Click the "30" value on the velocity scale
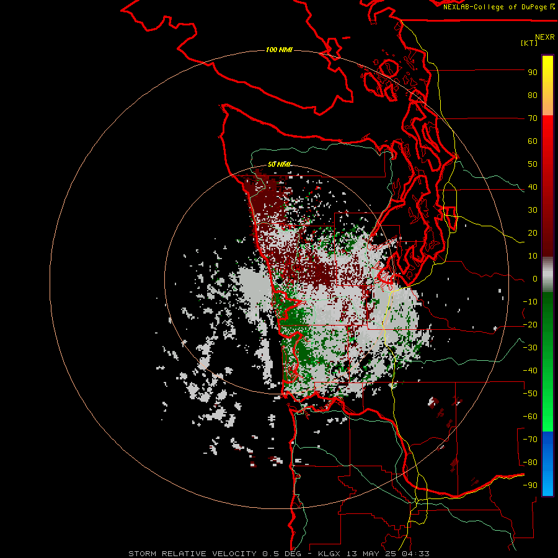 tap(533, 210)
